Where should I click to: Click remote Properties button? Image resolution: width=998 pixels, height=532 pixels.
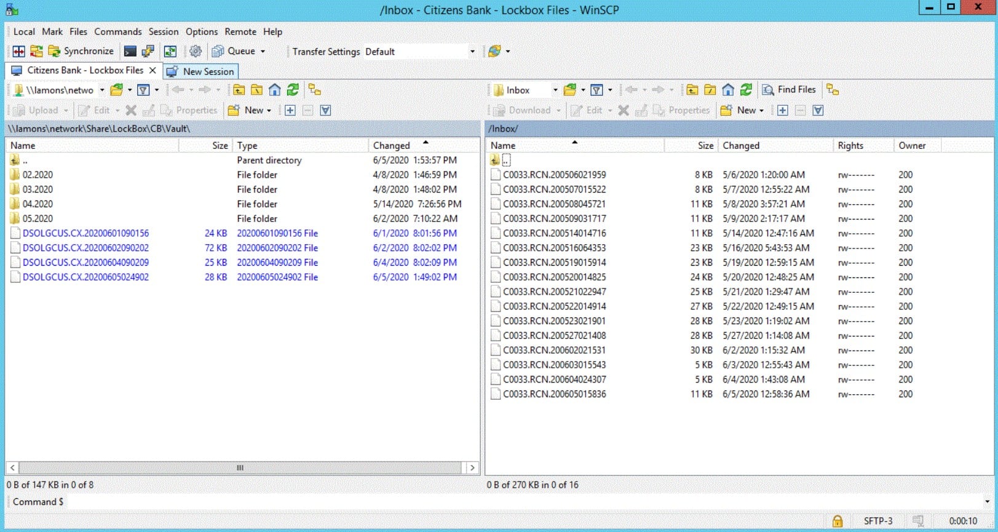681,110
